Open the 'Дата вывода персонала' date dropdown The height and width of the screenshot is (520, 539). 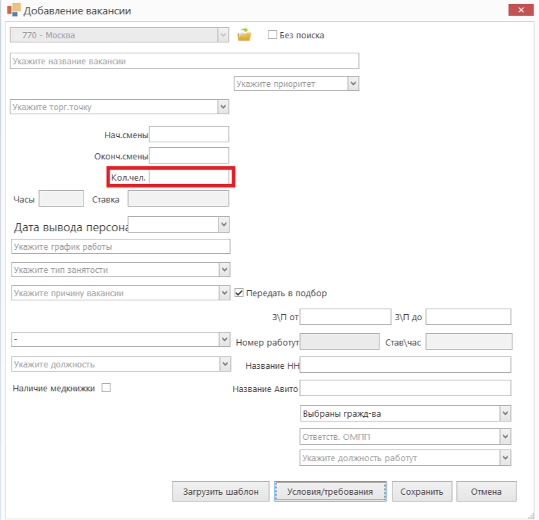224,224
